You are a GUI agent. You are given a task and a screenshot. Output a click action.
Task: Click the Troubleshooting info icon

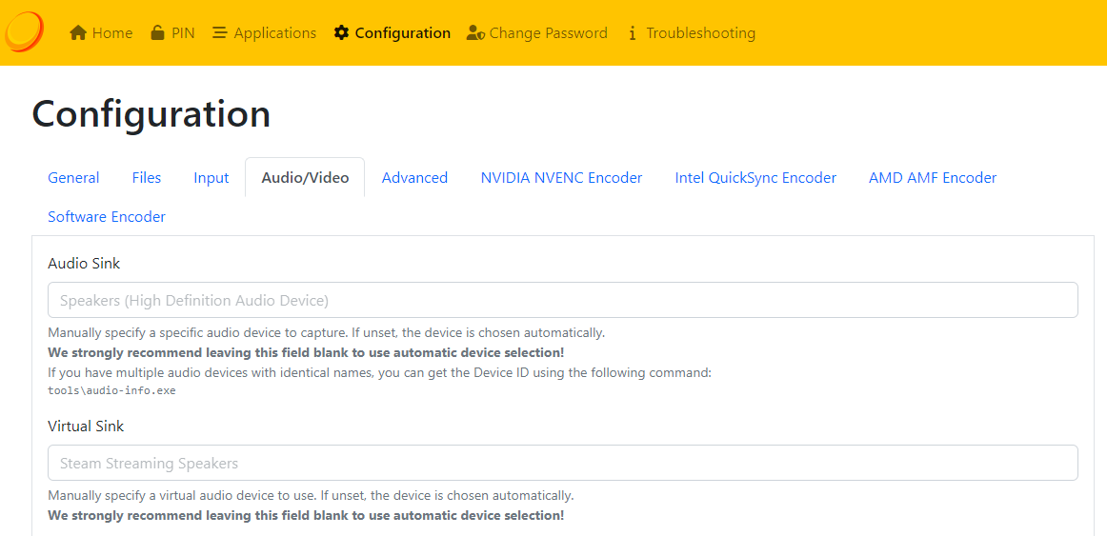[x=633, y=33]
